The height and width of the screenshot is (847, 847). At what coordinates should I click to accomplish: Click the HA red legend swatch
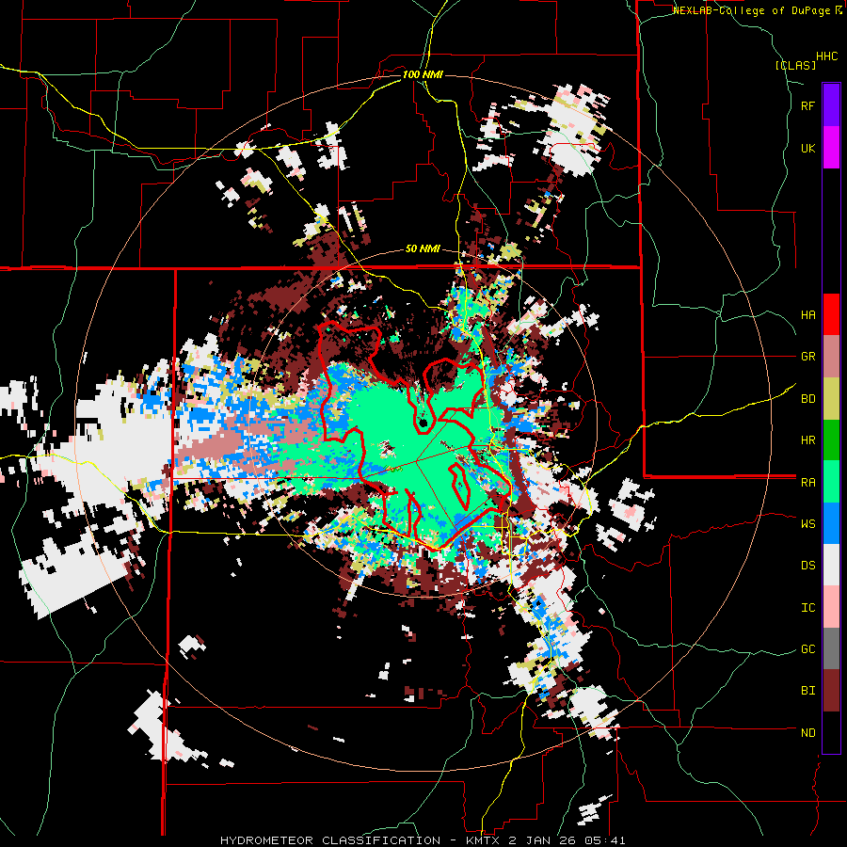pyautogui.click(x=831, y=314)
